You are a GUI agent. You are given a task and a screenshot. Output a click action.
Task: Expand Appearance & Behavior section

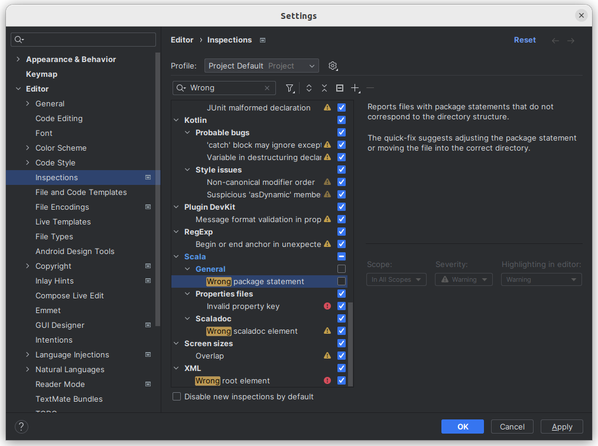(18, 59)
